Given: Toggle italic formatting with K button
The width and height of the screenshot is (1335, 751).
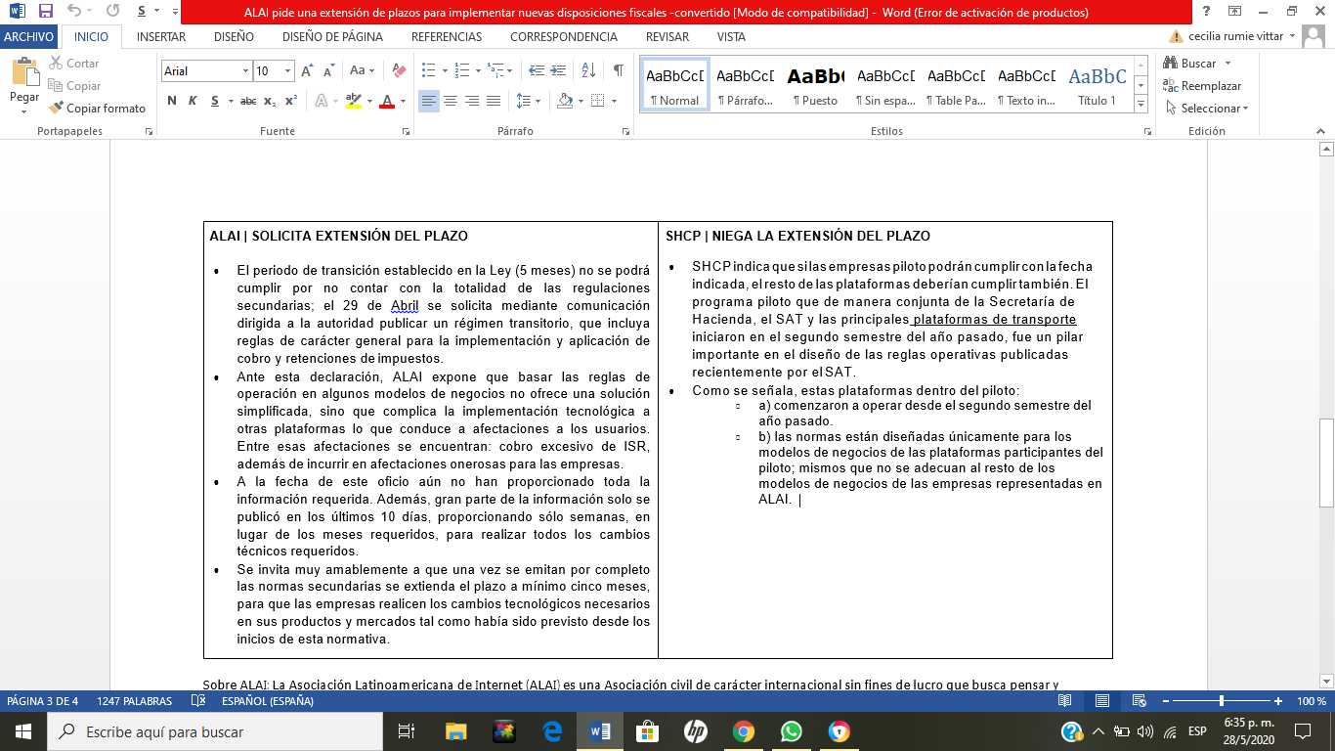Looking at the screenshot, I should (x=192, y=101).
